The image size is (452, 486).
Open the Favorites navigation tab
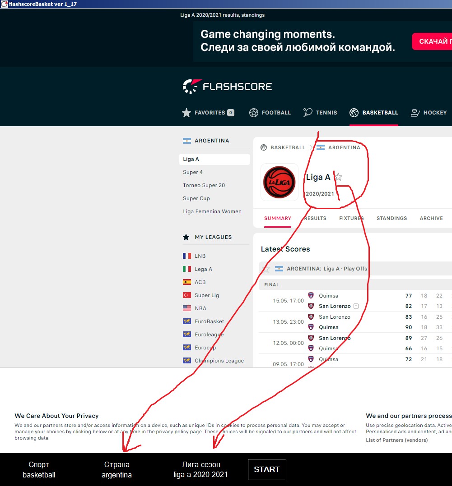(208, 113)
